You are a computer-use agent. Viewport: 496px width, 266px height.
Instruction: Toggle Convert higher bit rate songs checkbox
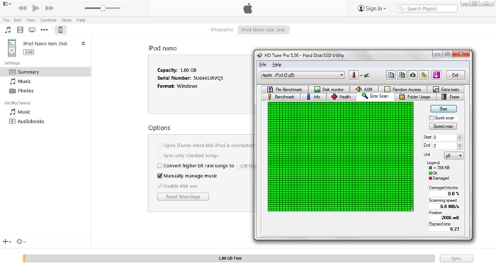point(159,165)
